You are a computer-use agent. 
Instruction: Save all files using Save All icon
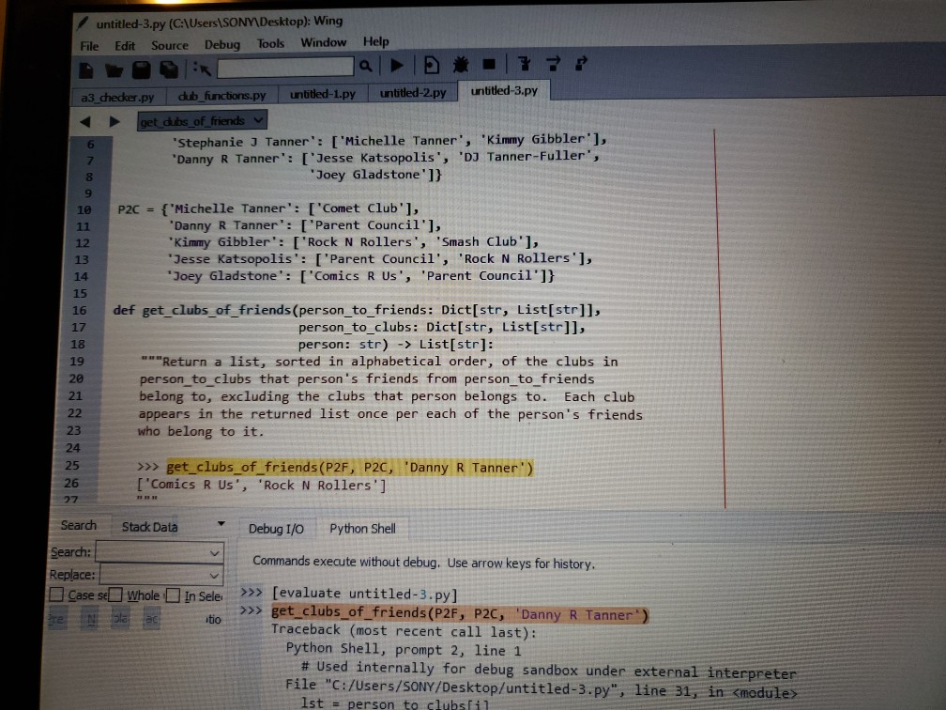click(x=169, y=68)
